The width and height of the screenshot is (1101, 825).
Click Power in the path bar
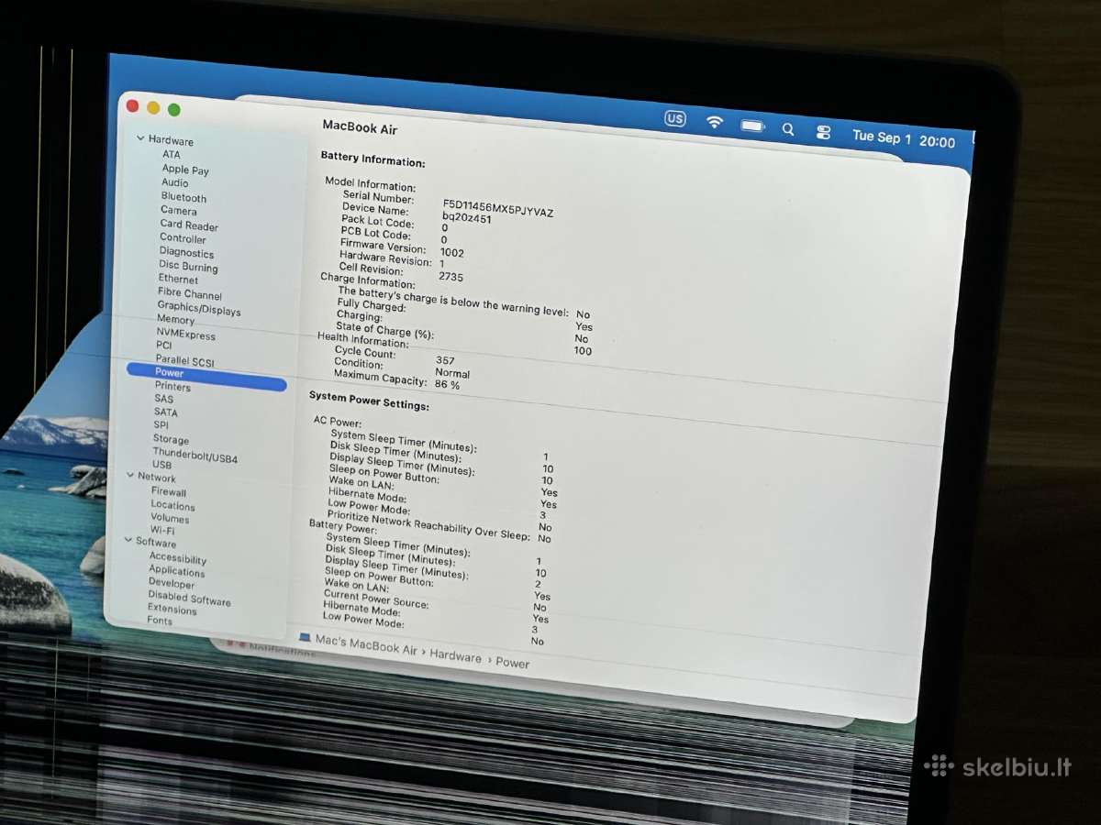[x=512, y=662]
